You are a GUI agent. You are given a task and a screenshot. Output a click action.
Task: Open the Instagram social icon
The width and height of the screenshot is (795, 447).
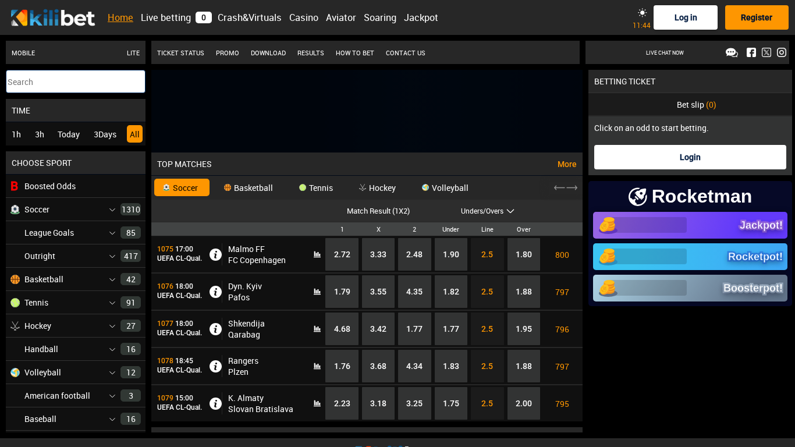point(782,52)
